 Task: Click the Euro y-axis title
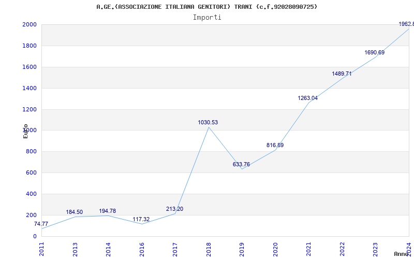click(x=25, y=131)
